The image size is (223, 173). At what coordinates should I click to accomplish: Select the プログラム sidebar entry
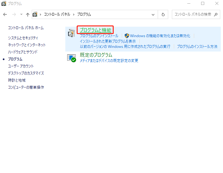[x=15, y=59]
